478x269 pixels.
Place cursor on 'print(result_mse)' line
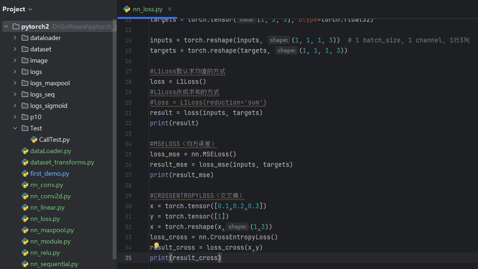[x=181, y=175]
